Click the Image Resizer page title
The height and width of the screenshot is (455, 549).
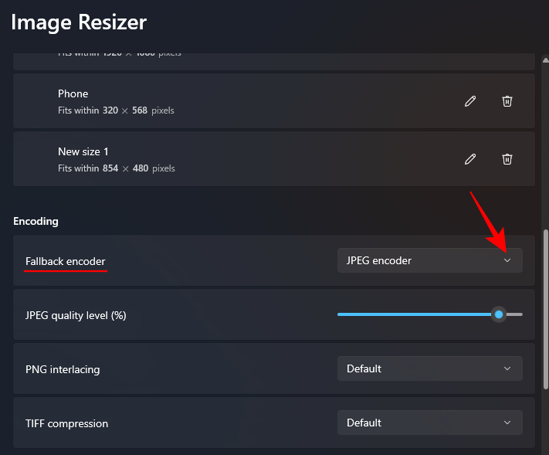pos(79,22)
